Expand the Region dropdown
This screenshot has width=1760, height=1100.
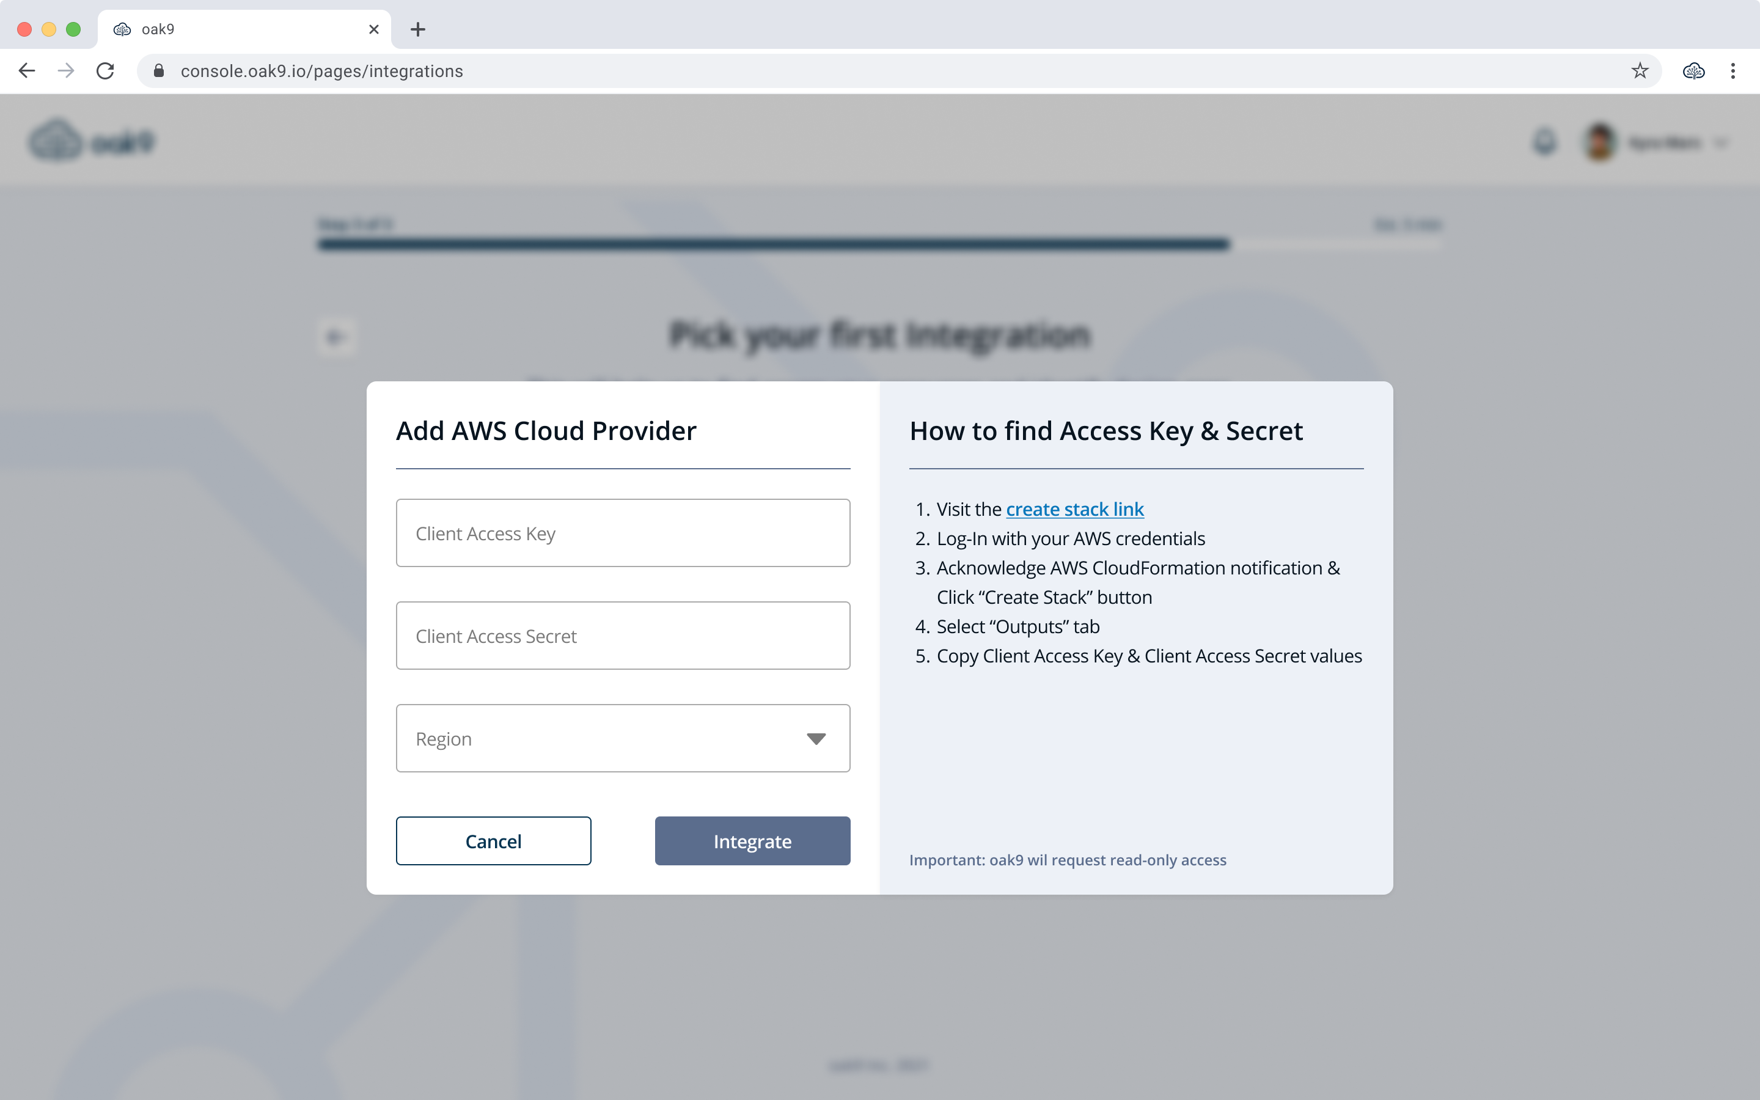pyautogui.click(x=622, y=738)
